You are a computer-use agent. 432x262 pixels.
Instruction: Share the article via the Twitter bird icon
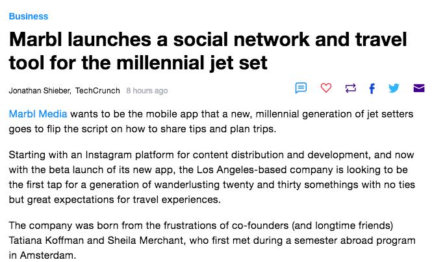[x=394, y=88]
